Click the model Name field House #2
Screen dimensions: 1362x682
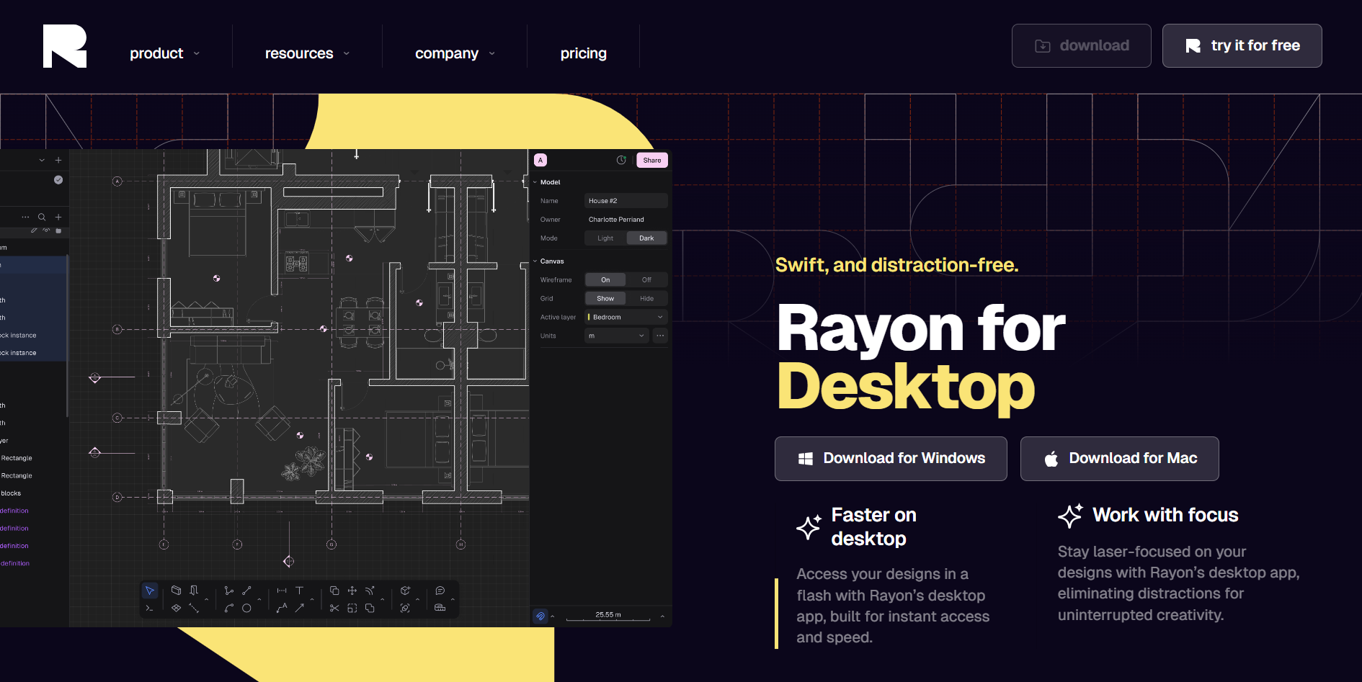point(626,201)
